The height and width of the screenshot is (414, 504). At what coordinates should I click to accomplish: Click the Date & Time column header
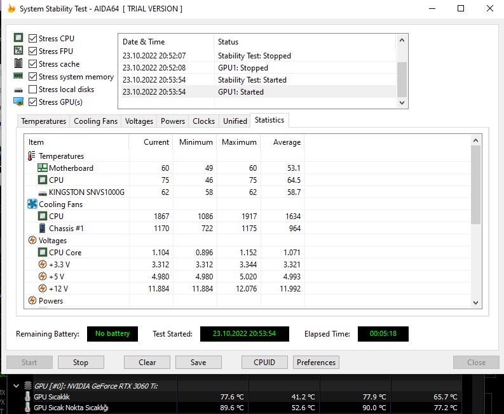(166, 42)
